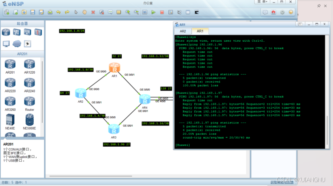Click the 192.168.1.0/24 canvas label
Screen dimensions: 333x186
[72, 31]
